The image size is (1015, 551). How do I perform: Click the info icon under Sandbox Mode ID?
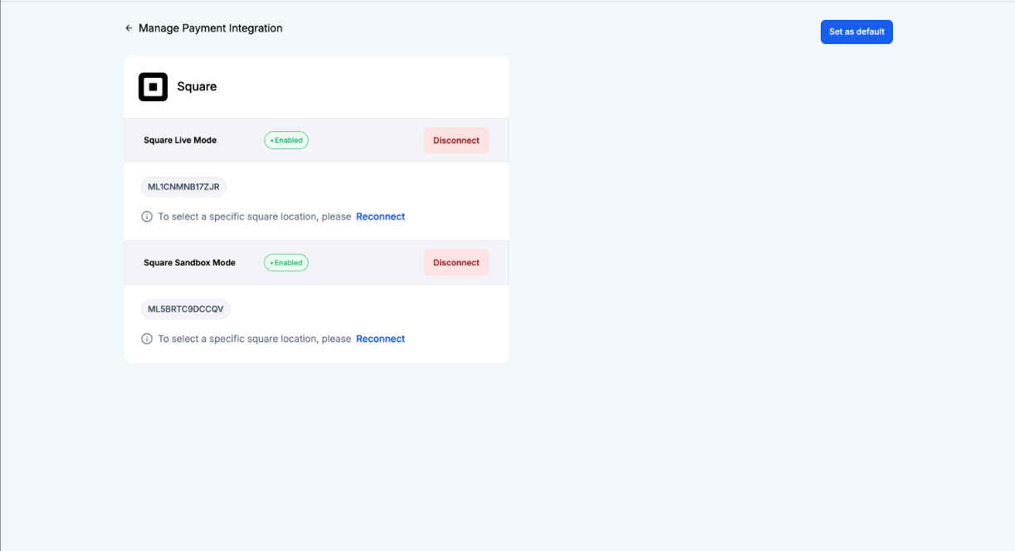147,339
